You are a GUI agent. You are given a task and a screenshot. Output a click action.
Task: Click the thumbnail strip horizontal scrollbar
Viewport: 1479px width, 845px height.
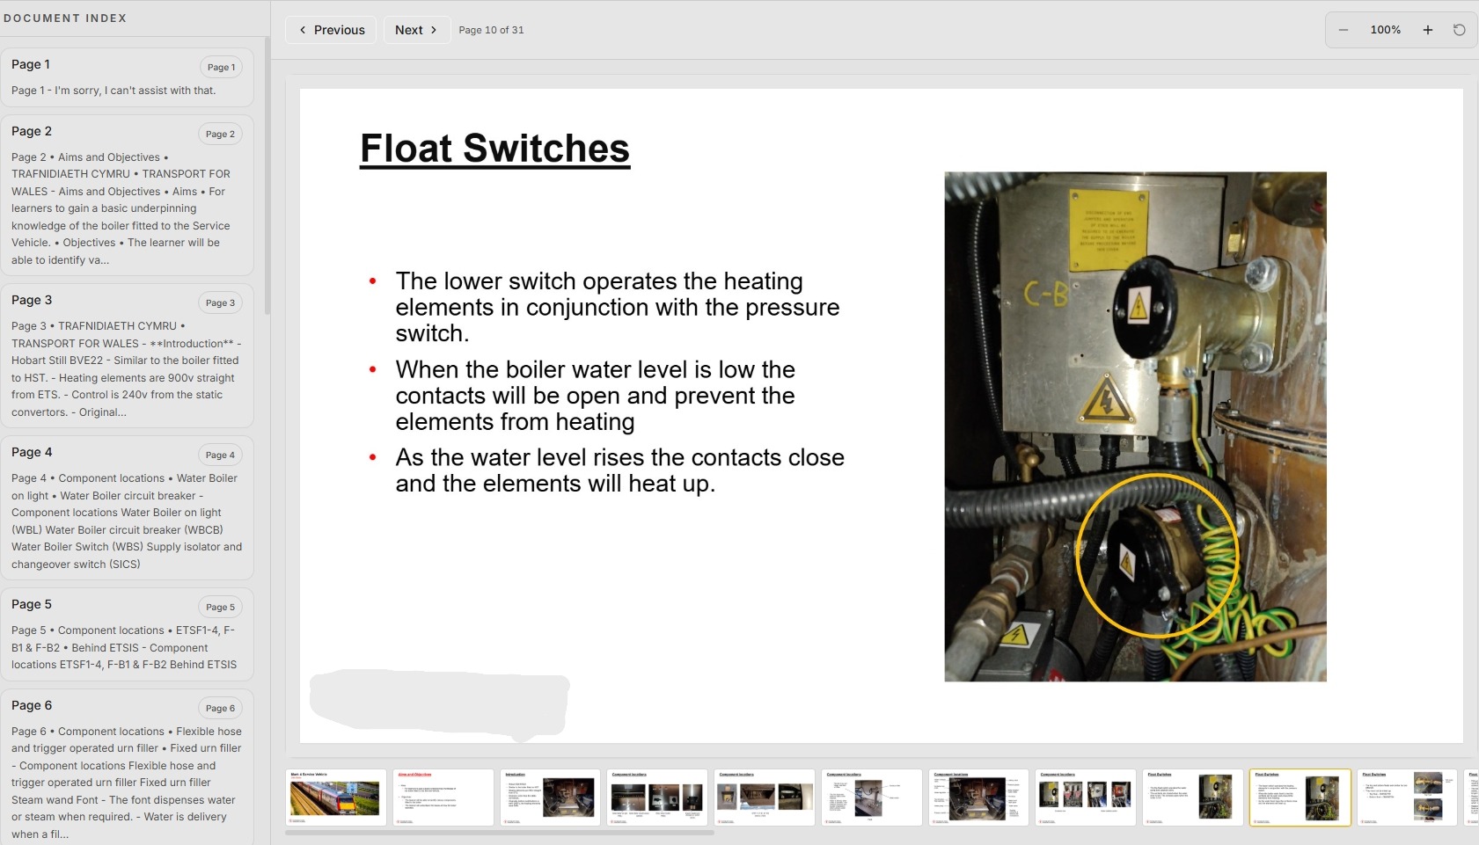(500, 833)
